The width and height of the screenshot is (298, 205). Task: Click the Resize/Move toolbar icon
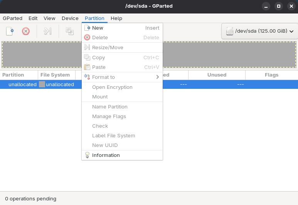pos(47,31)
